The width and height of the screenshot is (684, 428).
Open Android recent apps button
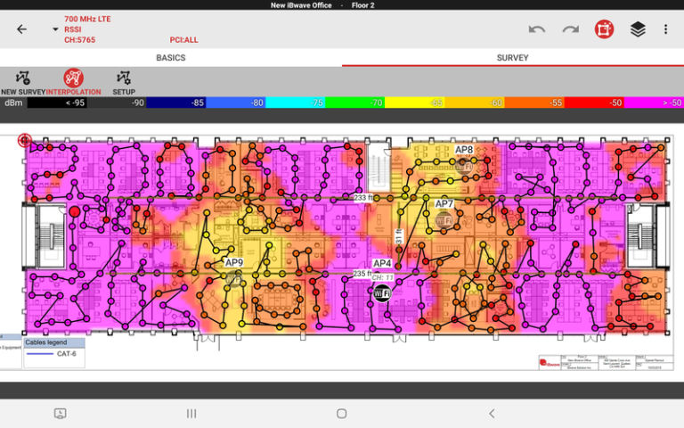point(191,414)
